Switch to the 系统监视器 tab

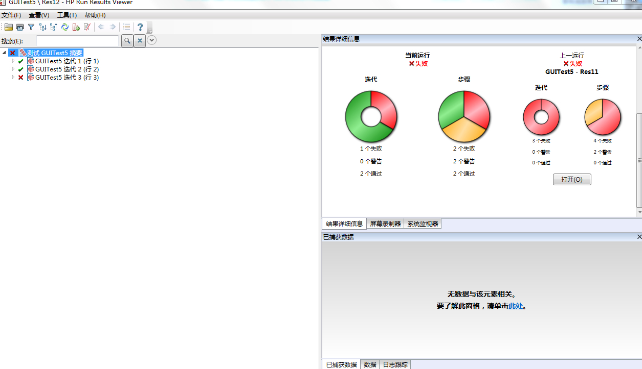point(423,224)
